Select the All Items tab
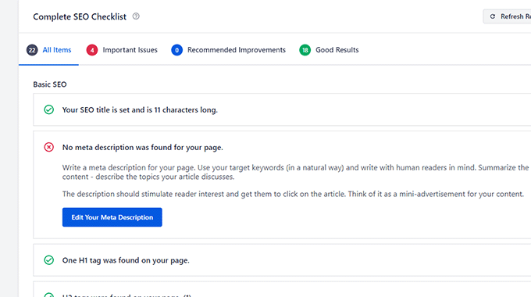 coord(49,50)
